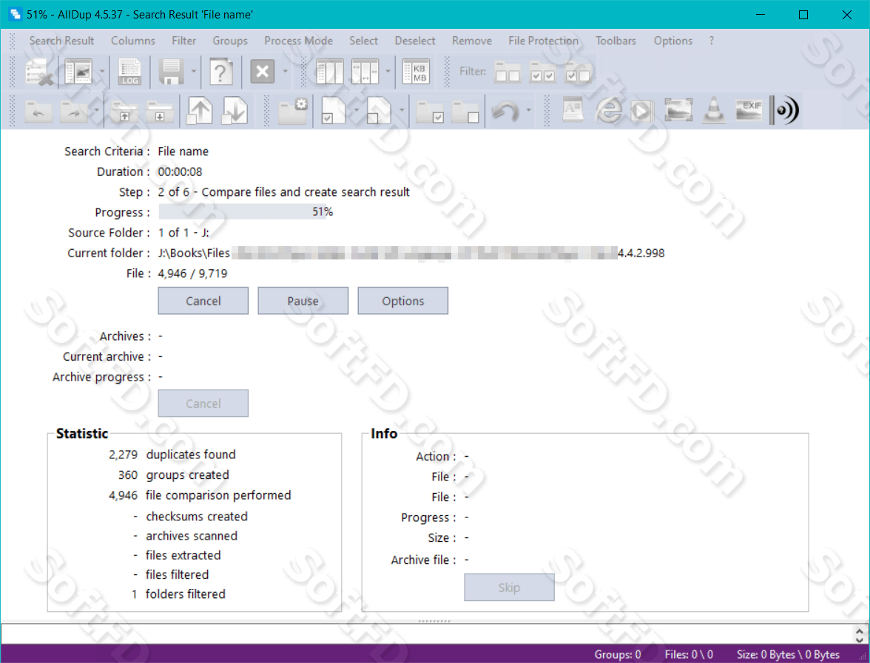The width and height of the screenshot is (870, 663).
Task: Click the select-columns layout icon
Action: click(x=330, y=72)
